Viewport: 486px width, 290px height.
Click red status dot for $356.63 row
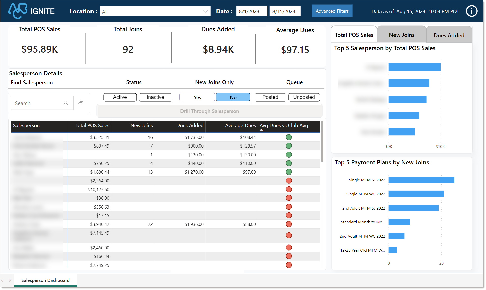(289, 207)
